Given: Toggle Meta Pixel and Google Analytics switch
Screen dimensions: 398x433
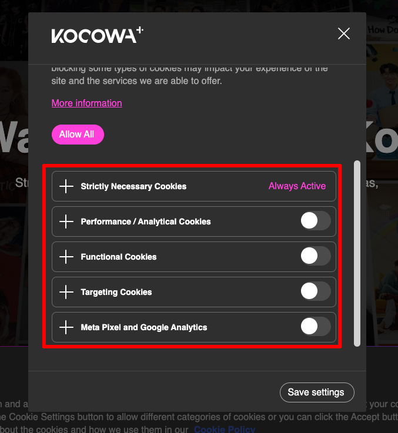Looking at the screenshot, I should pos(316,327).
